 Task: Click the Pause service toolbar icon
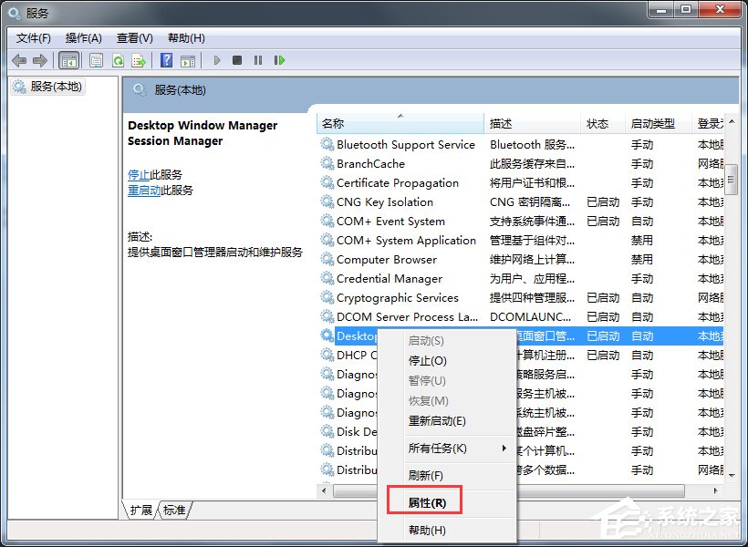258,60
